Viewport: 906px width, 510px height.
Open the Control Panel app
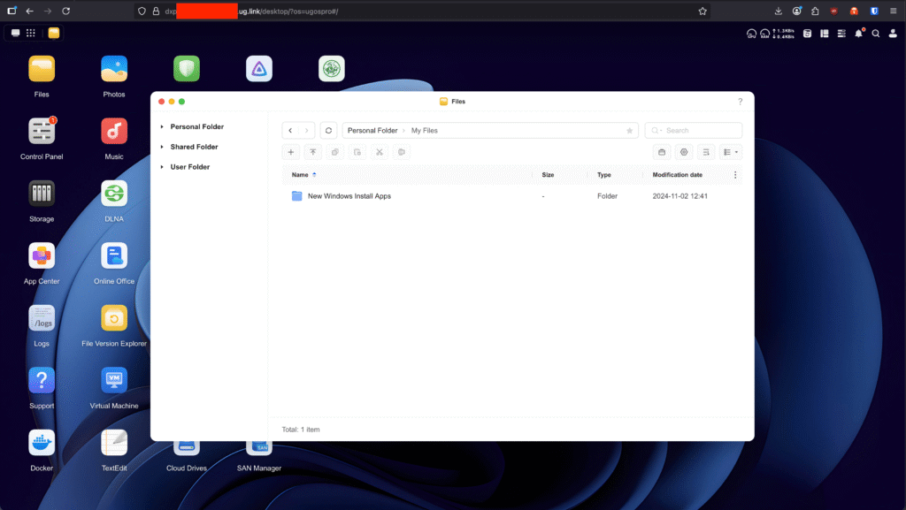pos(42,131)
